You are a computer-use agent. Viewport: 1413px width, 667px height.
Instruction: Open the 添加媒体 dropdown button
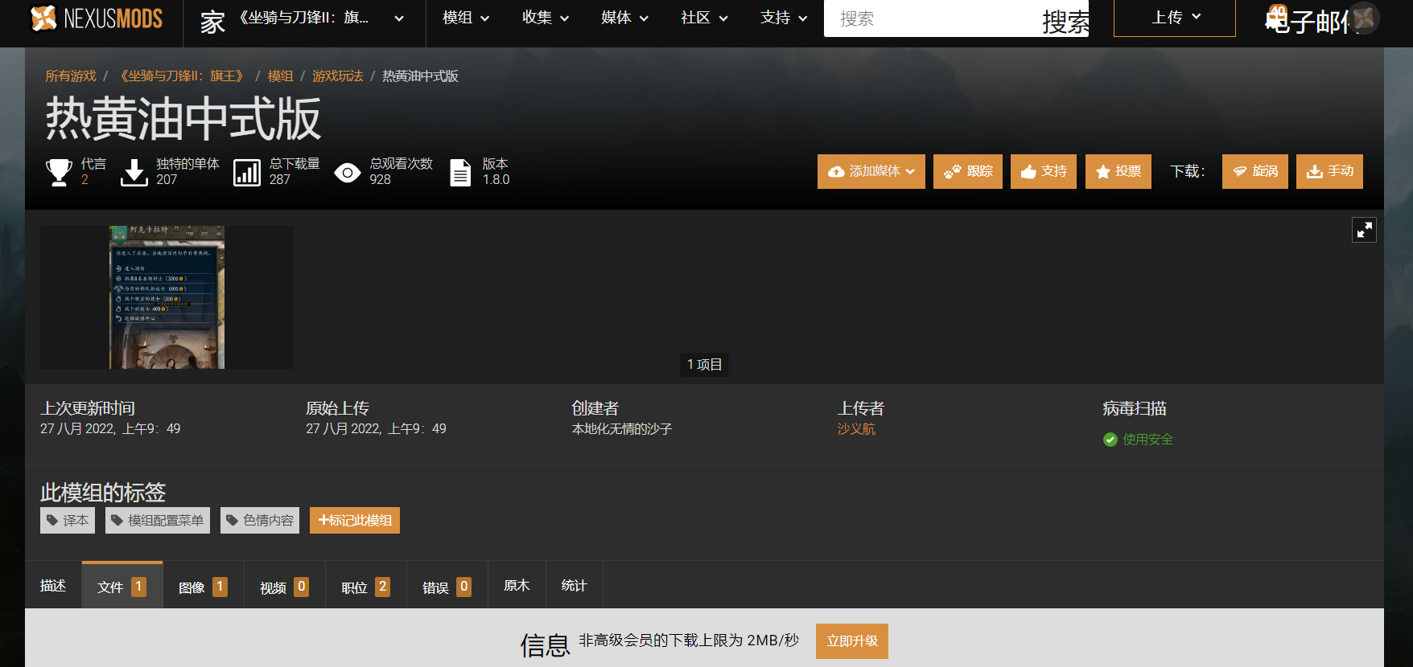click(871, 171)
